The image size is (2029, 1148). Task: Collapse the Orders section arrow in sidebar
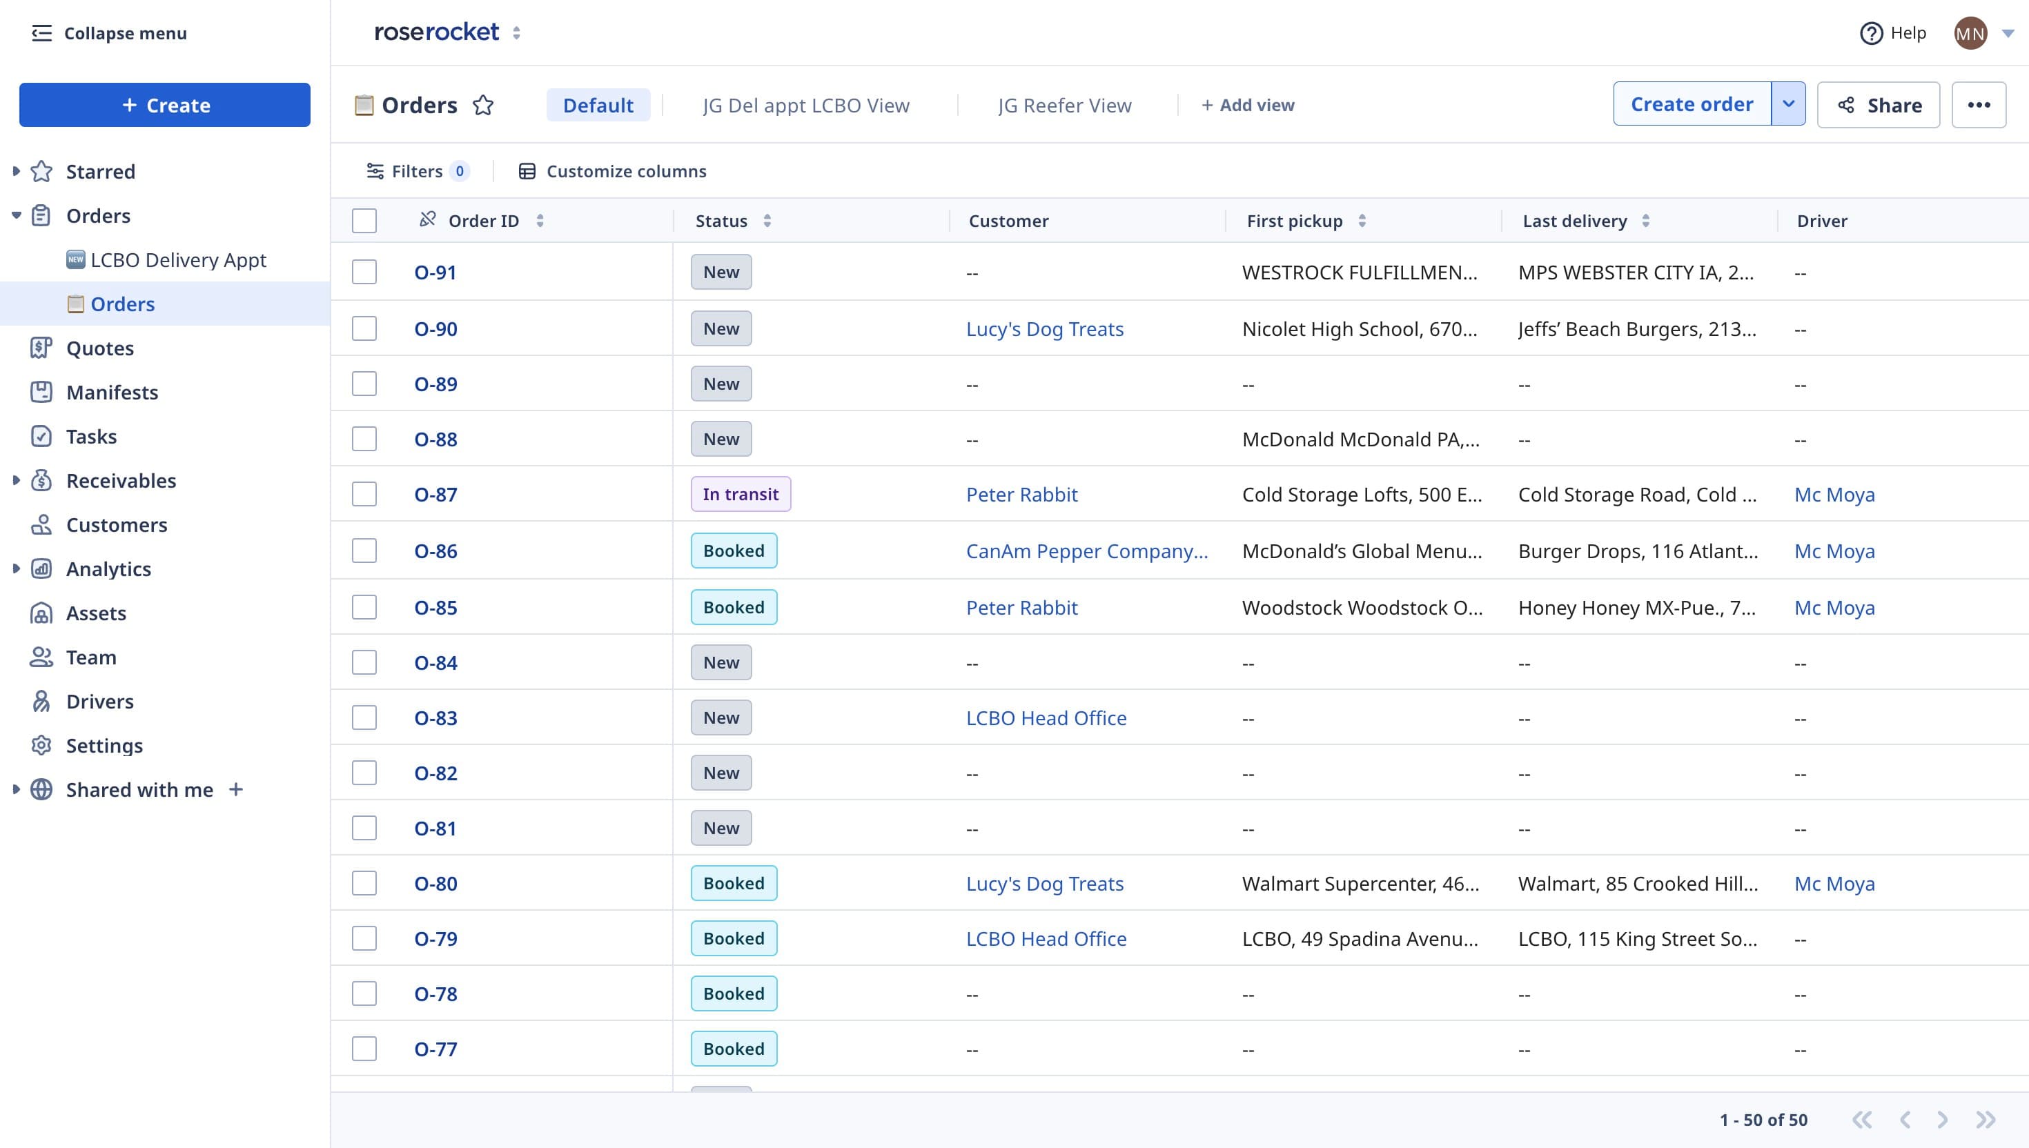(x=16, y=215)
